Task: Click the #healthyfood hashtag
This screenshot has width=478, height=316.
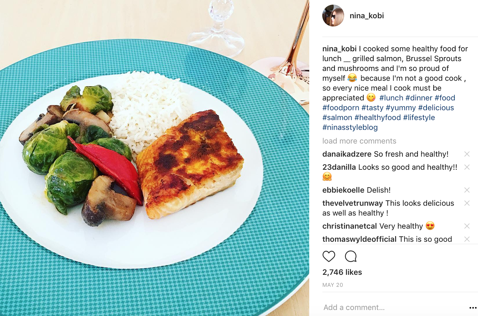Action: 378,118
